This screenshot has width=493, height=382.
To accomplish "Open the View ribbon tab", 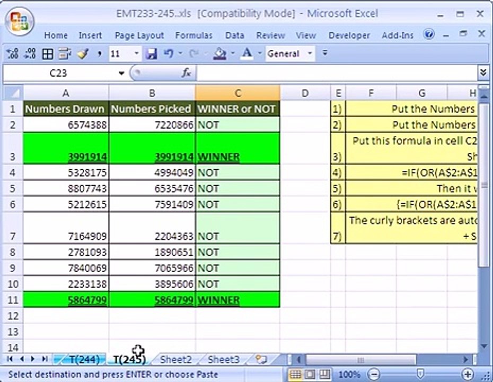I will (x=306, y=35).
